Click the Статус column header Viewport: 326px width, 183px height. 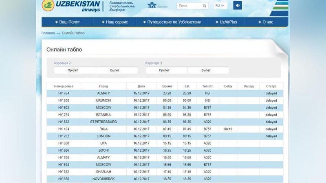pos(271,86)
